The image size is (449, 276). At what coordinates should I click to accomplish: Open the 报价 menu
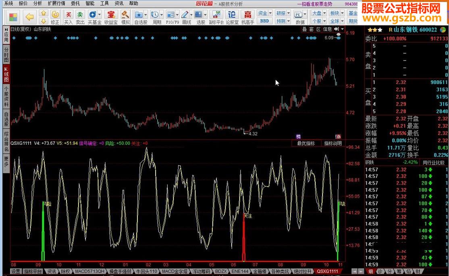click(23, 4)
